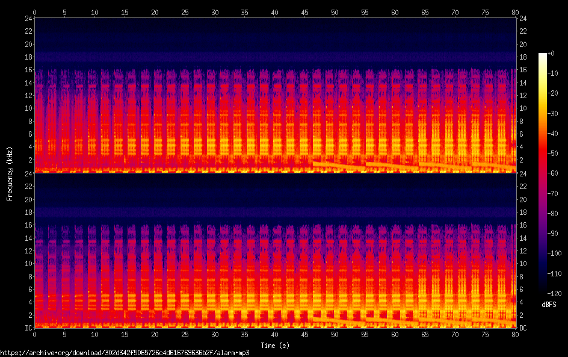Image resolution: width=568 pixels, height=357 pixels.
Task: Open the archive.org alarm.mp3 URL link
Action: pyautogui.click(x=125, y=352)
